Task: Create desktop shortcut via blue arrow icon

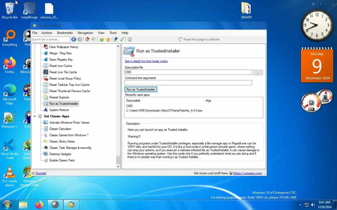Action: point(116,39)
